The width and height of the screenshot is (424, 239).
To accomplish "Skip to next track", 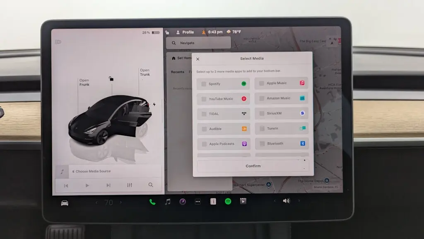I will coord(108,185).
